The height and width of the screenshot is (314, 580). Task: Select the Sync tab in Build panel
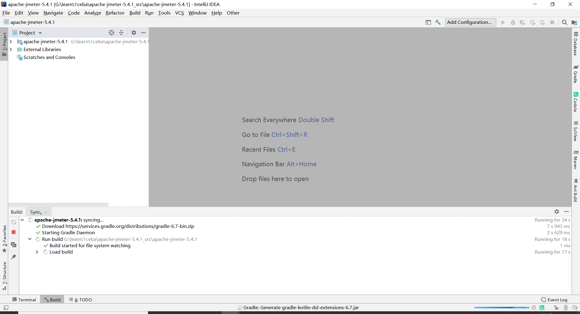[x=35, y=212]
